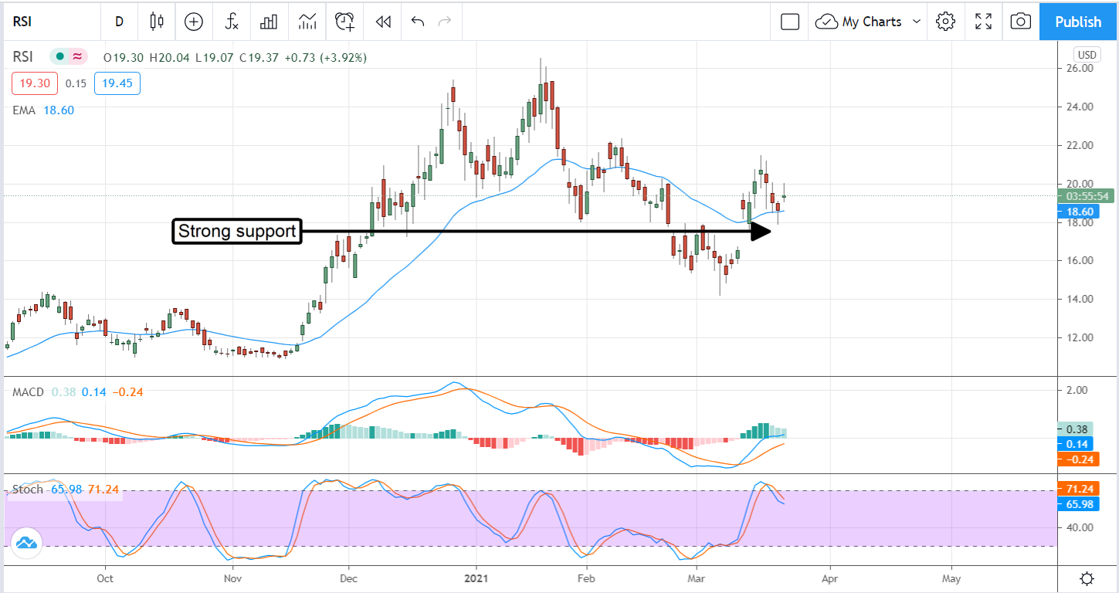Create an alert using the clock icon
This screenshot has height=593, width=1119.
[344, 22]
